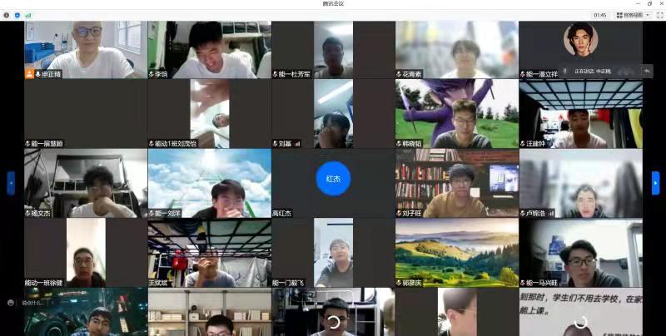Image resolution: width=666 pixels, height=336 pixels.
Task: Select the blue 红杰 avatar tile
Action: 333,179
